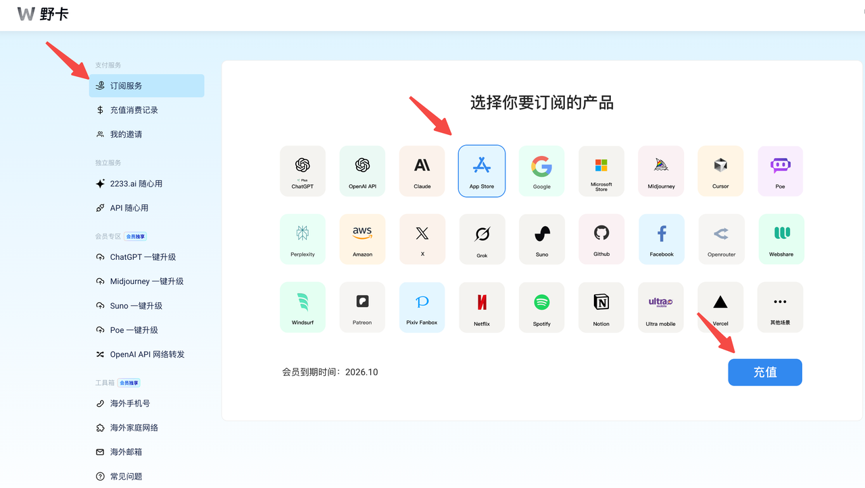
Task: Select the Pixiv Fanbox tile
Action: pos(422,307)
